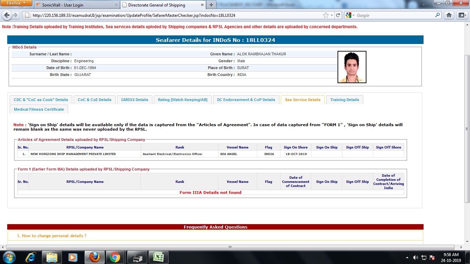Click the Google search engine icon
This screenshot has height=264, width=470.
tap(348, 15)
